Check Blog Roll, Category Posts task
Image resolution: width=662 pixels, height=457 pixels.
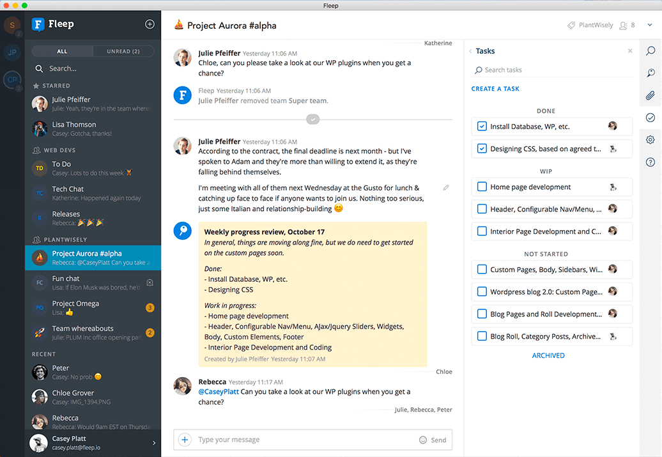[482, 336]
